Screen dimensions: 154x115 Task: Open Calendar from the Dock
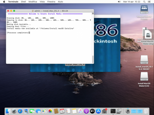[x=62, y=111]
